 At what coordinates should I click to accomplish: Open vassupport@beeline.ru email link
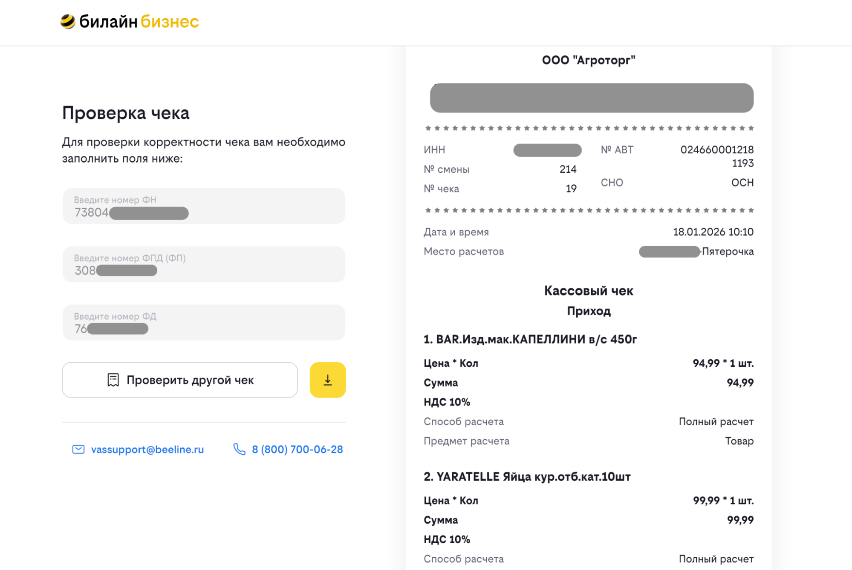(x=147, y=450)
